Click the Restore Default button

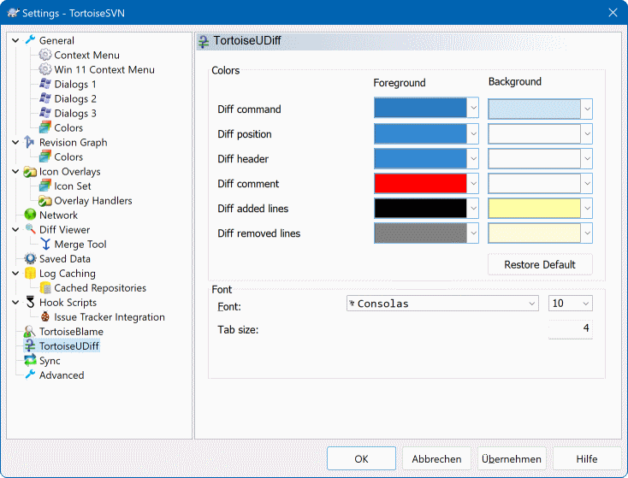click(540, 264)
